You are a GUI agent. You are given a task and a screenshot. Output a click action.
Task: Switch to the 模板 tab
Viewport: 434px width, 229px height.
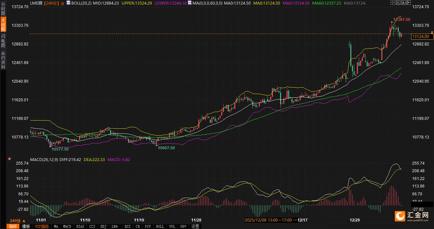point(26,226)
